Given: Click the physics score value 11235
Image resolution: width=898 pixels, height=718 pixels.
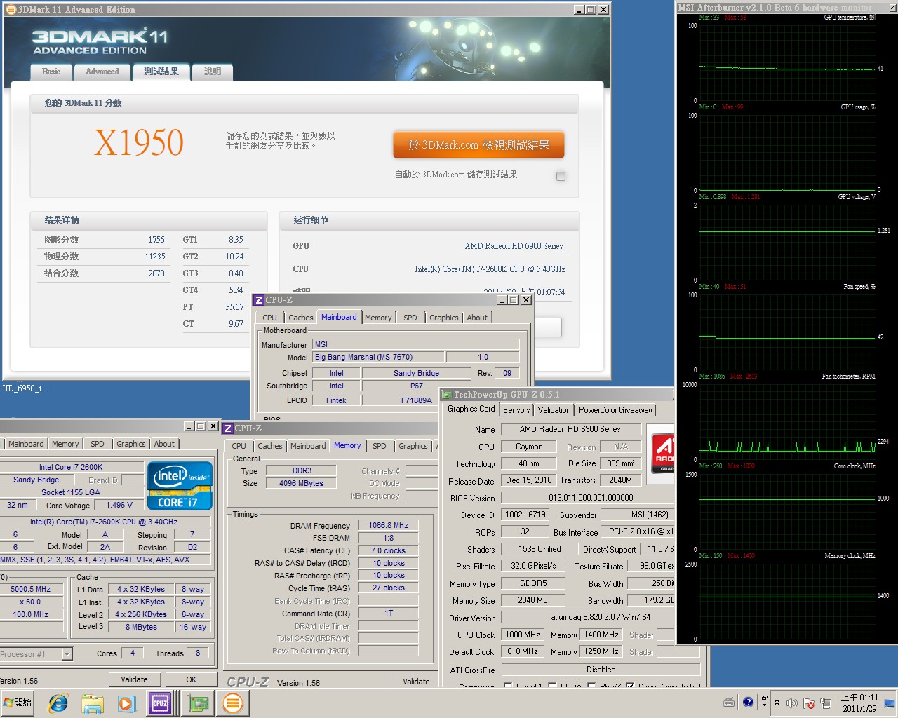Looking at the screenshot, I should (x=155, y=257).
